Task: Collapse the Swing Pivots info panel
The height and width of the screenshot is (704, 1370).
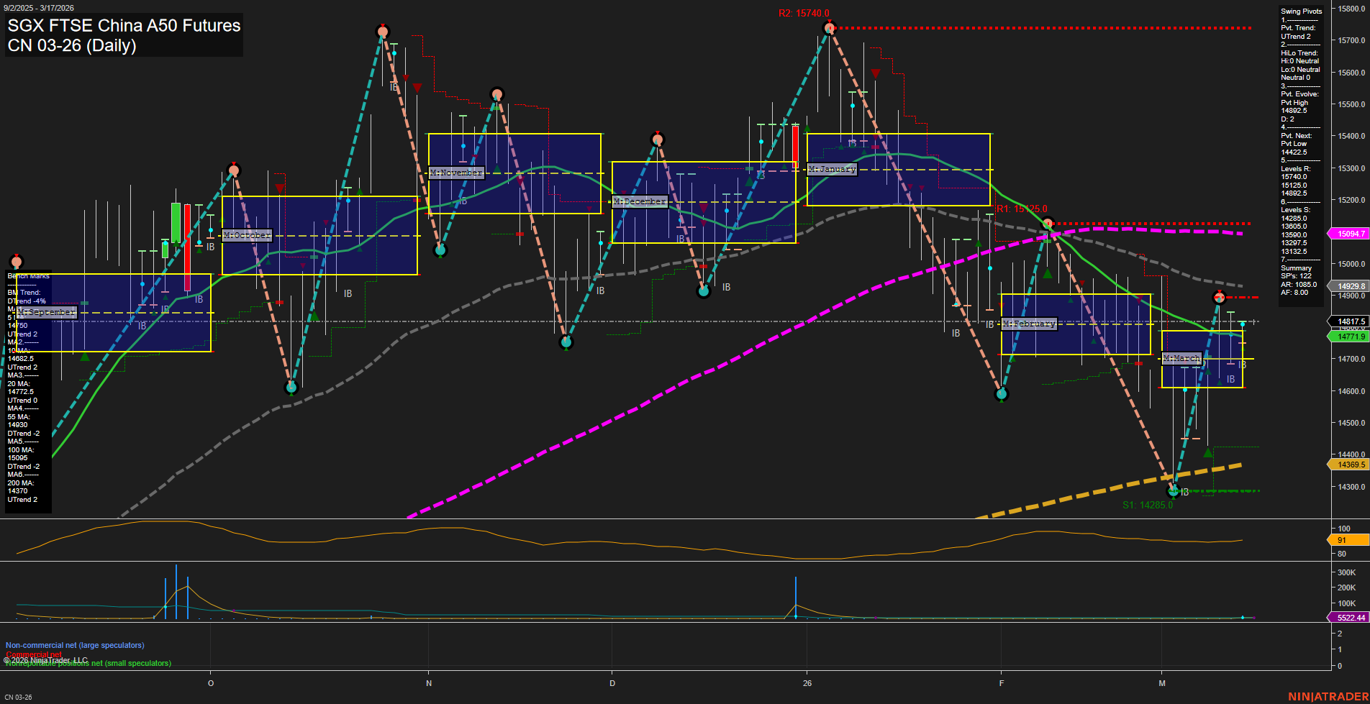Action: pos(1301,11)
